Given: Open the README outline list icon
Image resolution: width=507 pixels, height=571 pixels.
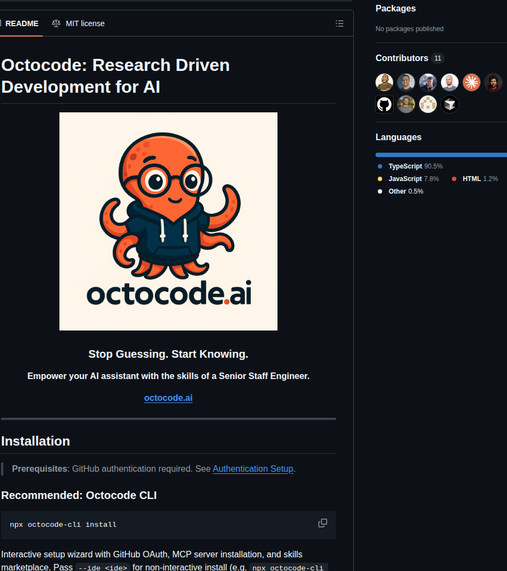Looking at the screenshot, I should point(339,23).
